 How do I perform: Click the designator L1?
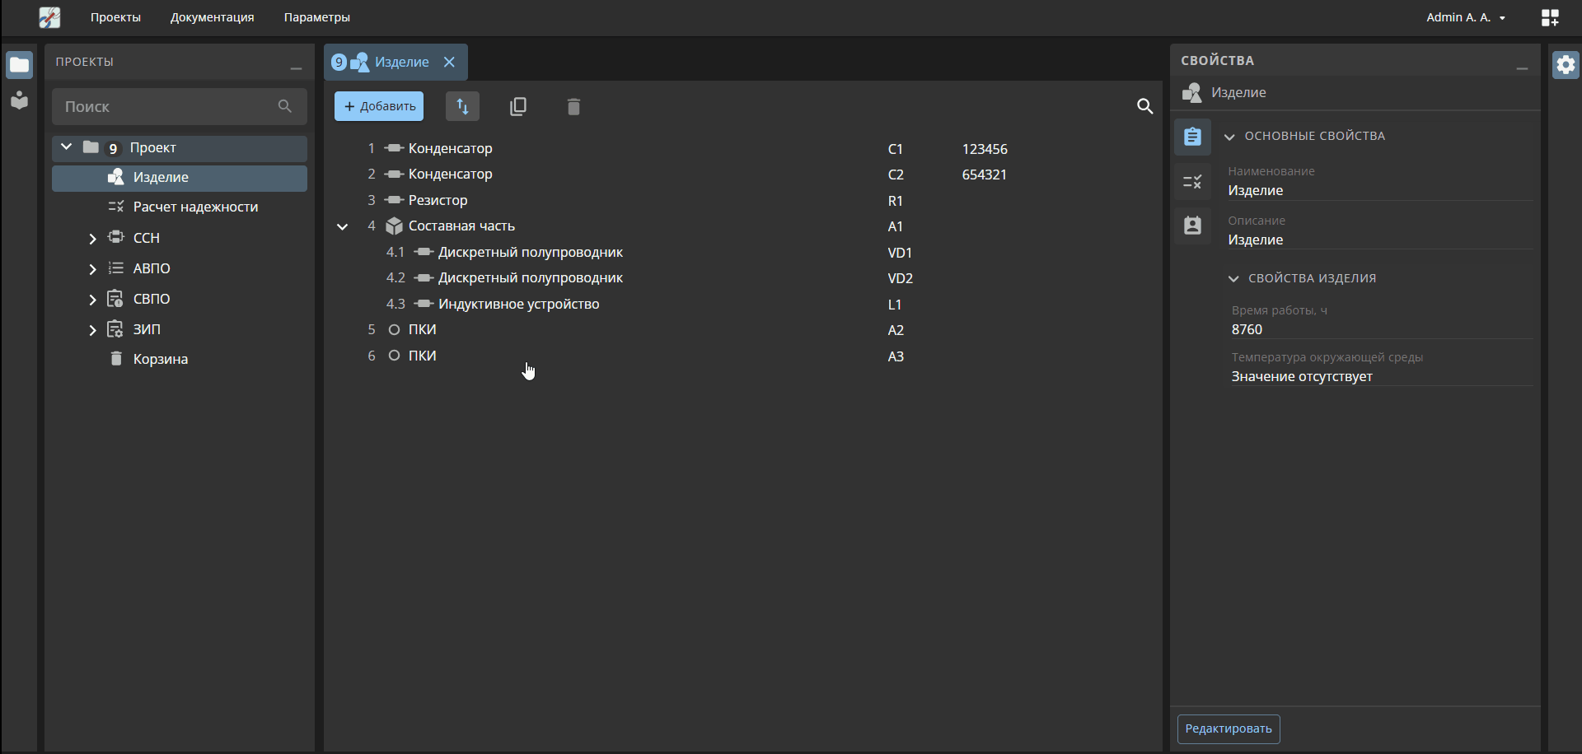895,305
